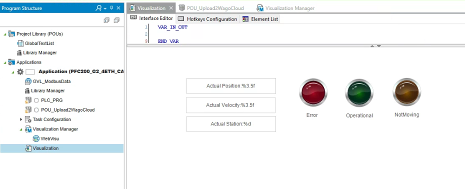The width and height of the screenshot is (465, 189).
Task: Toggle the circle marker beside POU_Upload2WagoCloud
Action: (x=36, y=110)
